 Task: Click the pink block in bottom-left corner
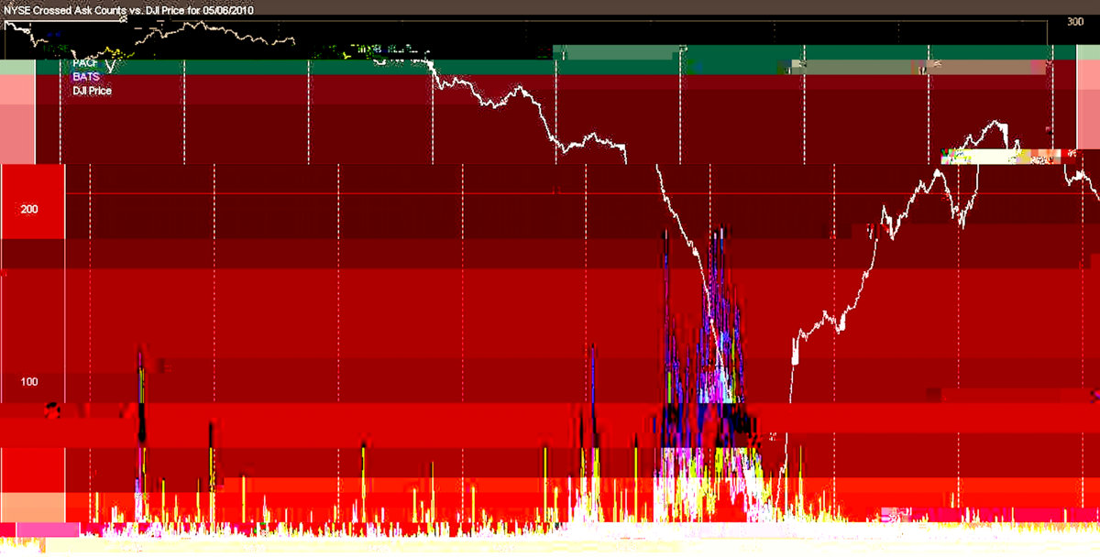(x=48, y=530)
